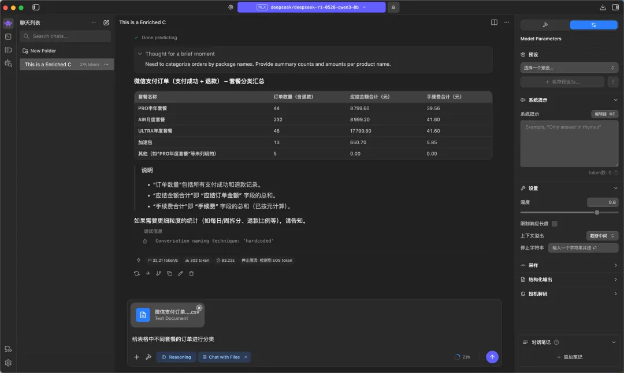Click 添加笔记 to add a note
This screenshot has height=373, width=624.
pyautogui.click(x=570, y=357)
